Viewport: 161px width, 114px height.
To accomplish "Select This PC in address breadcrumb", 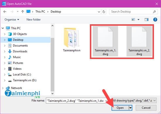I will click(x=40, y=12).
